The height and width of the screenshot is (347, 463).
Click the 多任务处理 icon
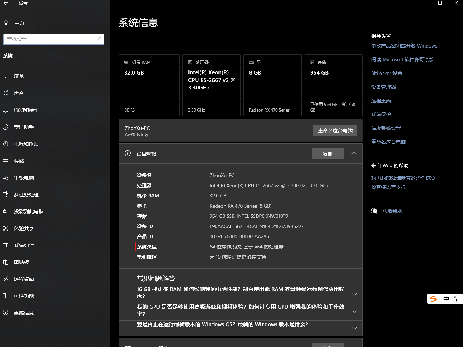(x=6, y=194)
